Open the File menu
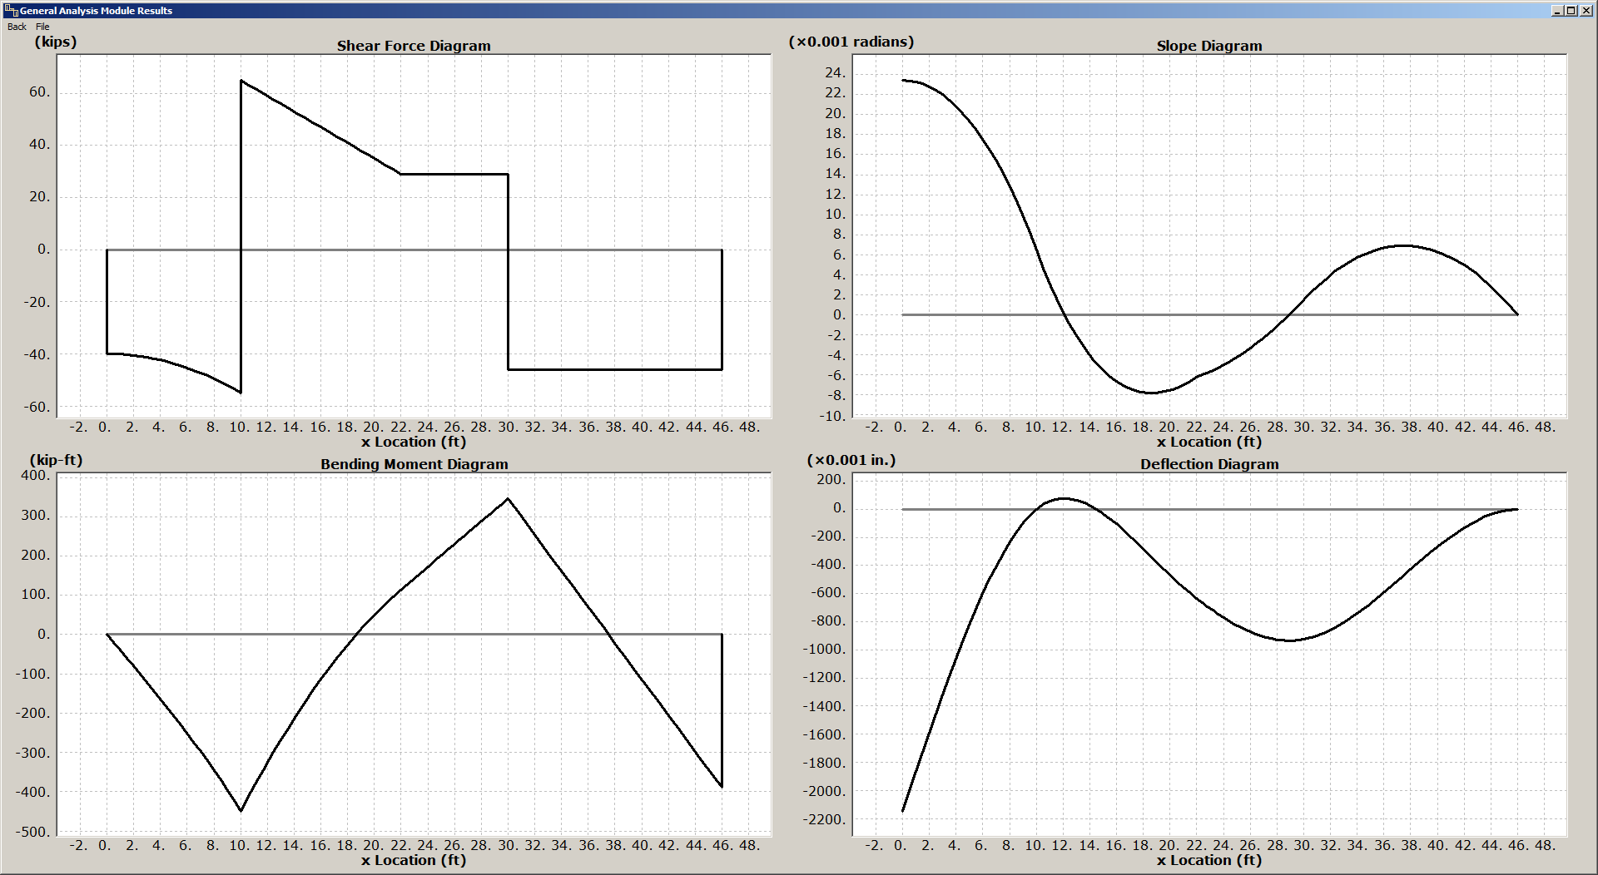 click(42, 27)
